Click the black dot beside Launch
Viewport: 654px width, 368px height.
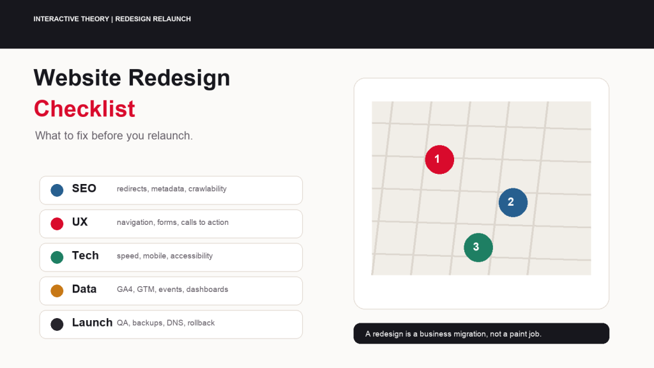click(x=57, y=324)
